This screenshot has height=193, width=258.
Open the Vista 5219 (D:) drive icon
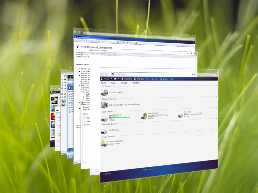pyautogui.click(x=144, y=116)
